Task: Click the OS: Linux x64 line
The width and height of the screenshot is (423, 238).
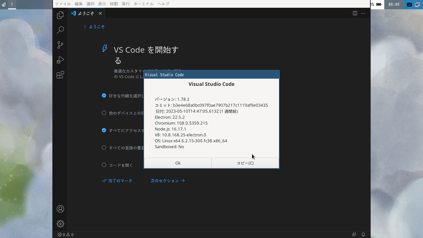Action: coord(191,141)
